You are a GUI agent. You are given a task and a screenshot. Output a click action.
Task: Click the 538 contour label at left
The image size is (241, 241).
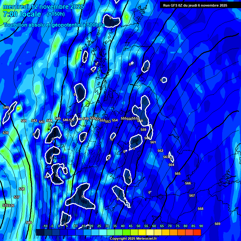pos(22,189)
